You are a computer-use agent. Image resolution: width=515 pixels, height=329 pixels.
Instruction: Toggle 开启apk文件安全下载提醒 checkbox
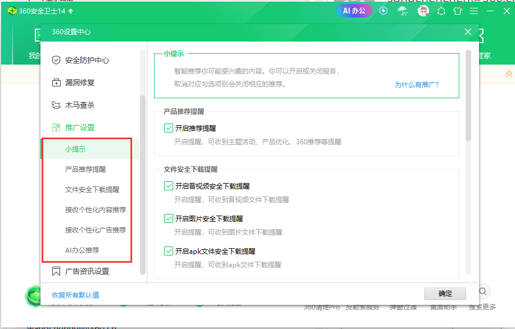(x=169, y=252)
